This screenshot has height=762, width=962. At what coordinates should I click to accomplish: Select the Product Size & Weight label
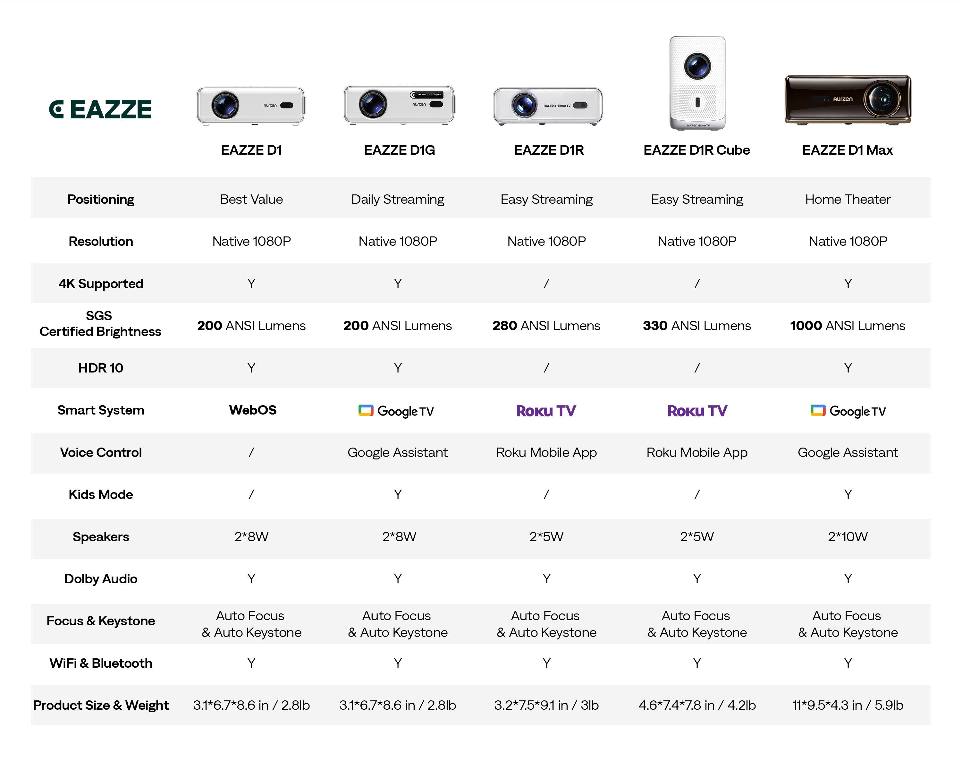pyautogui.click(x=101, y=705)
